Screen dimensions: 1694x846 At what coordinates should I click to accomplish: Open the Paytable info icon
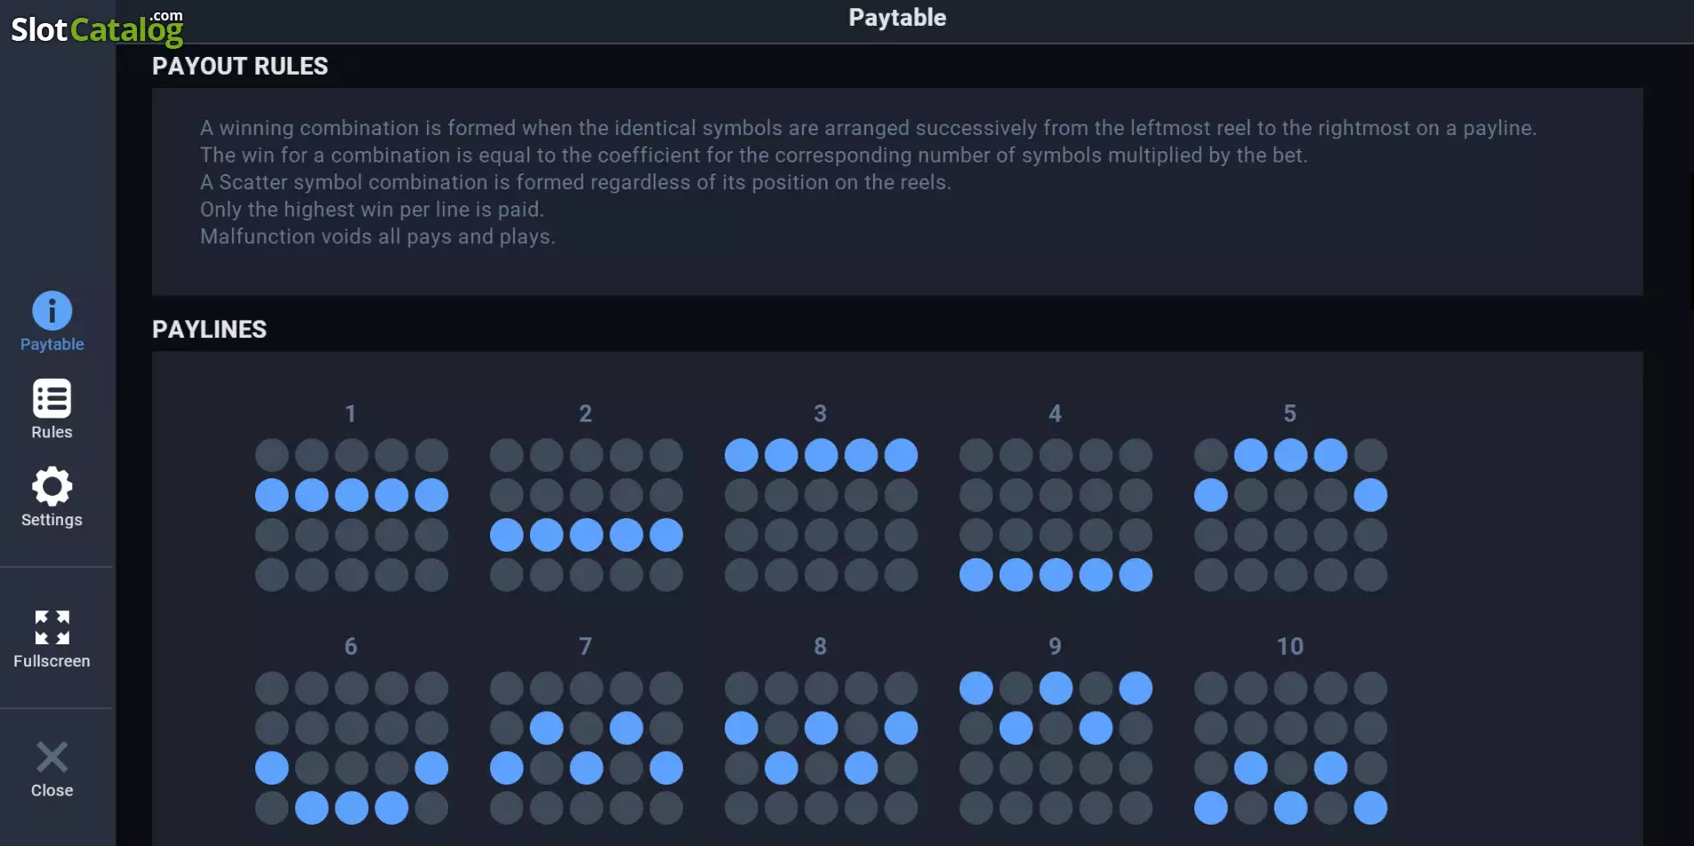click(52, 311)
